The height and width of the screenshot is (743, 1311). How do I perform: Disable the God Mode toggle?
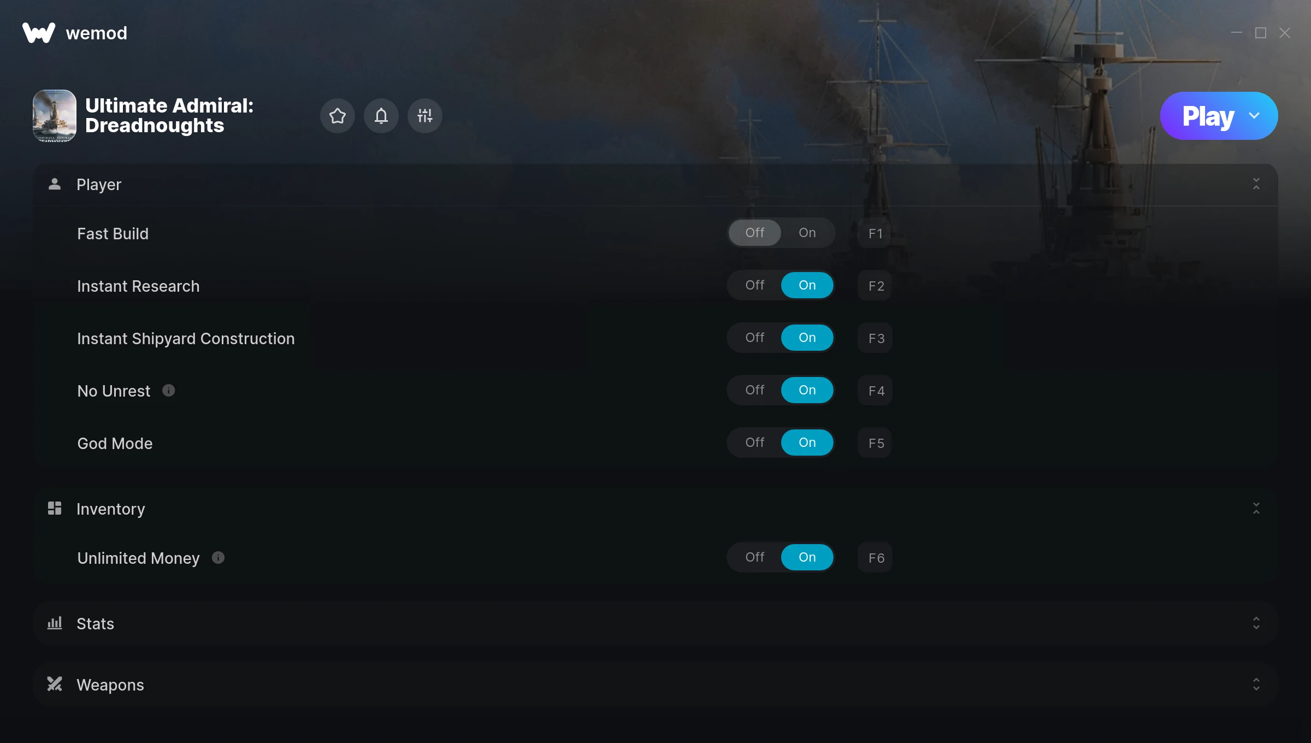[x=754, y=442]
